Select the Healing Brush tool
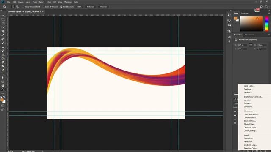271x152 pixels. (x=3, y=39)
